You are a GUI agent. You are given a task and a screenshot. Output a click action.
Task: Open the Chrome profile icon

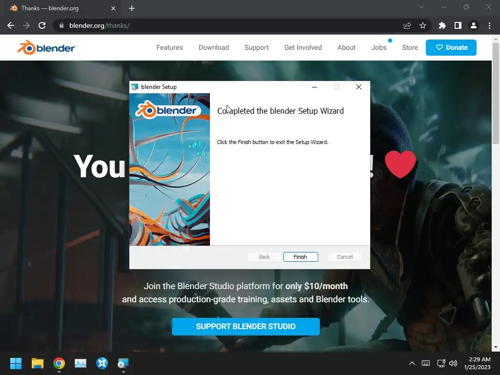[474, 25]
